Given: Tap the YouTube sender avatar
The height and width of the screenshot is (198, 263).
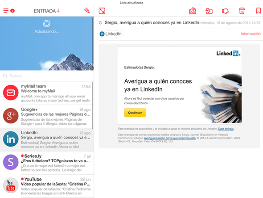Looking at the screenshot, I should coord(11,185).
